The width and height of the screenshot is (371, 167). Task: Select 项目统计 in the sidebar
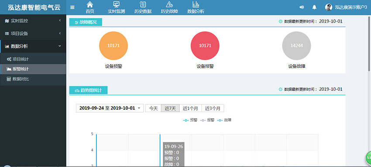(33, 59)
